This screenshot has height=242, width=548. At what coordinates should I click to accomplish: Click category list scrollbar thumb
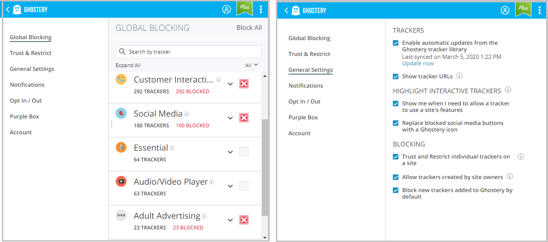coord(265,167)
